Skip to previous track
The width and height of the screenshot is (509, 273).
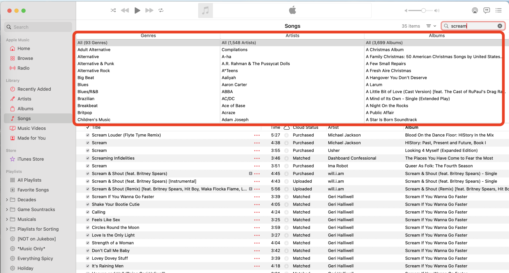click(x=125, y=10)
